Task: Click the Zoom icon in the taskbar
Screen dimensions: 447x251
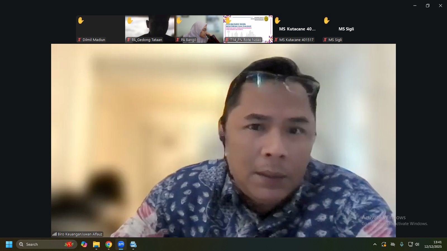Action: [121, 244]
